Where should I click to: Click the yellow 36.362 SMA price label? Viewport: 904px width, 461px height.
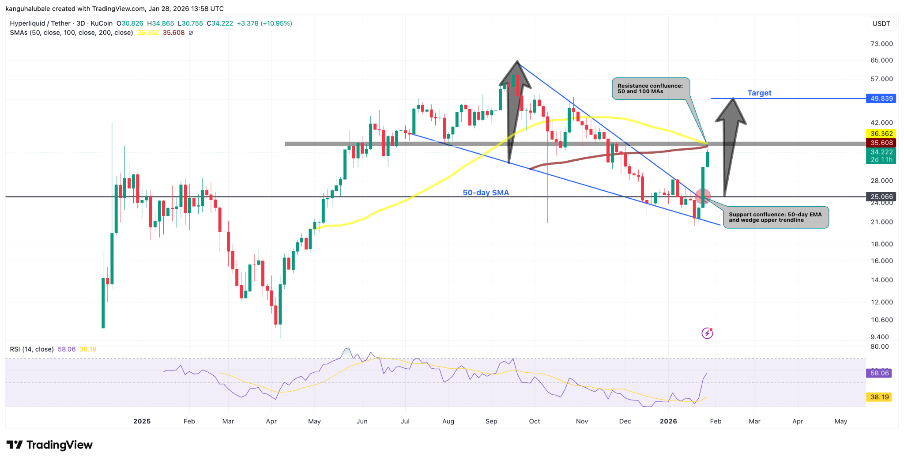tap(881, 133)
